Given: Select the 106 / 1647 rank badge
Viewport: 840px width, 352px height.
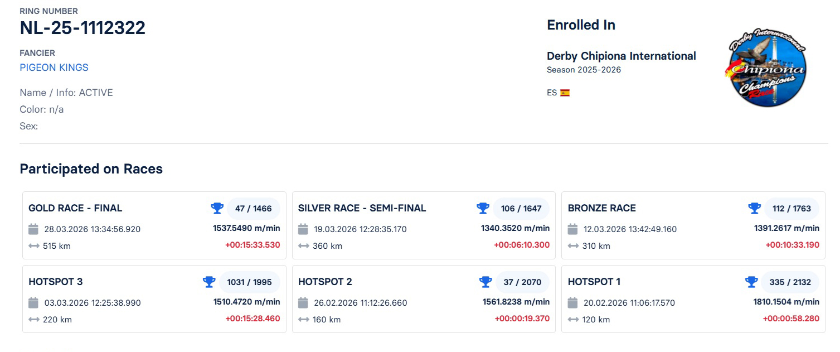Looking at the screenshot, I should (521, 209).
